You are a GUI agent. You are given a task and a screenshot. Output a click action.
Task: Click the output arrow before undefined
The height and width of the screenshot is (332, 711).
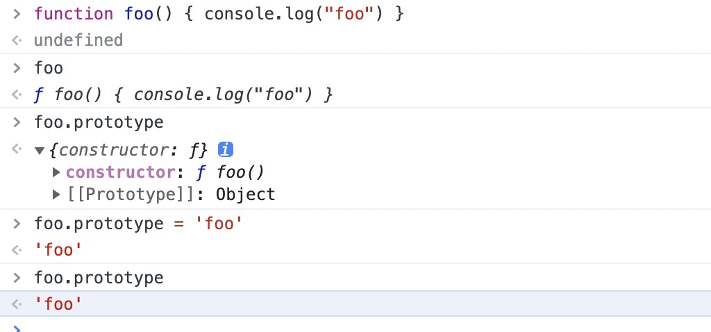click(17, 40)
